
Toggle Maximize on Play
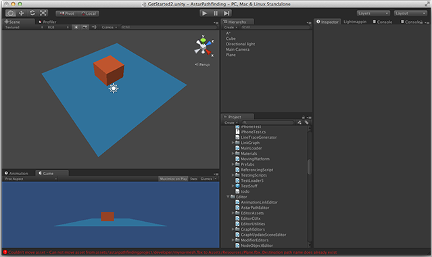[173, 179]
